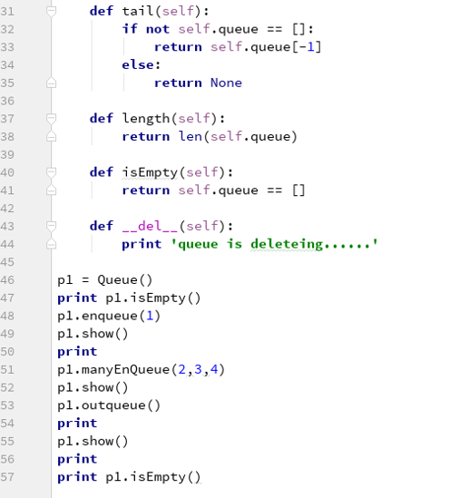
Task: Collapse the tail method fold marker
Action: click(51, 12)
